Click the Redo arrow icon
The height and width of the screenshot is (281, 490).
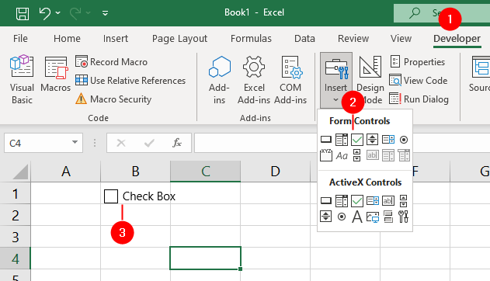75,13
